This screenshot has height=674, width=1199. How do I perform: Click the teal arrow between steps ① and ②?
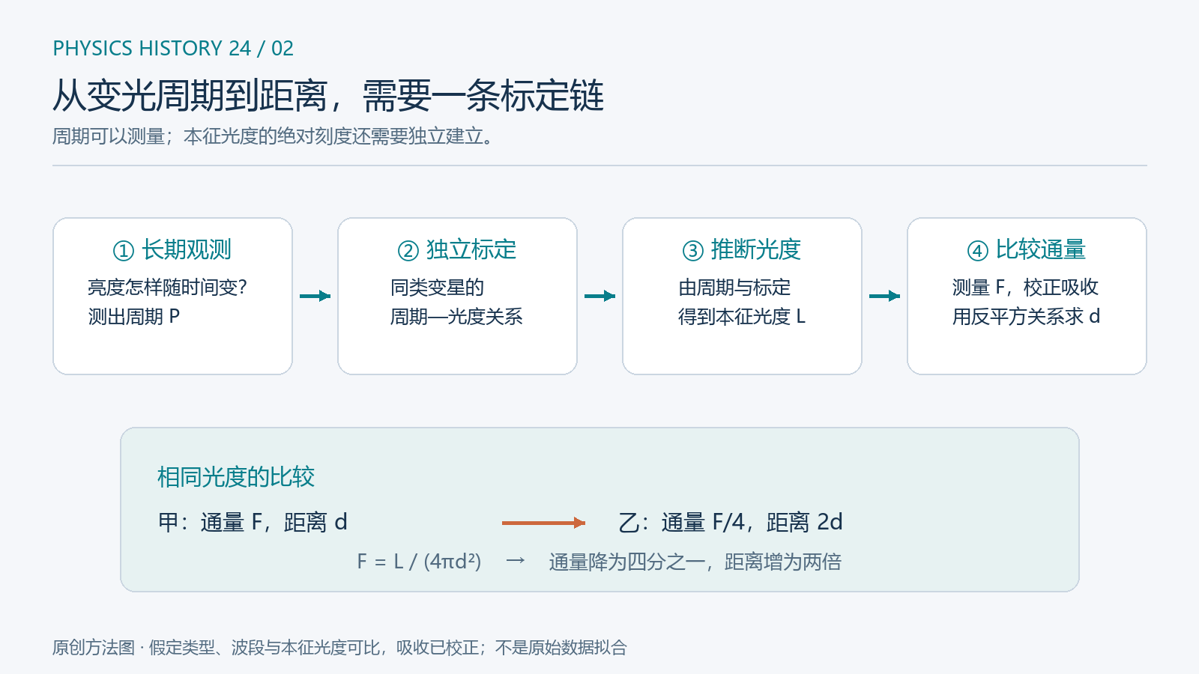315,296
